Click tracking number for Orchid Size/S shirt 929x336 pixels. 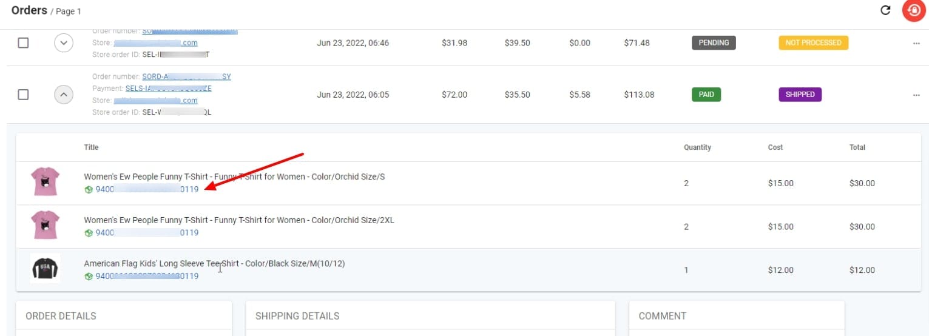coord(147,189)
